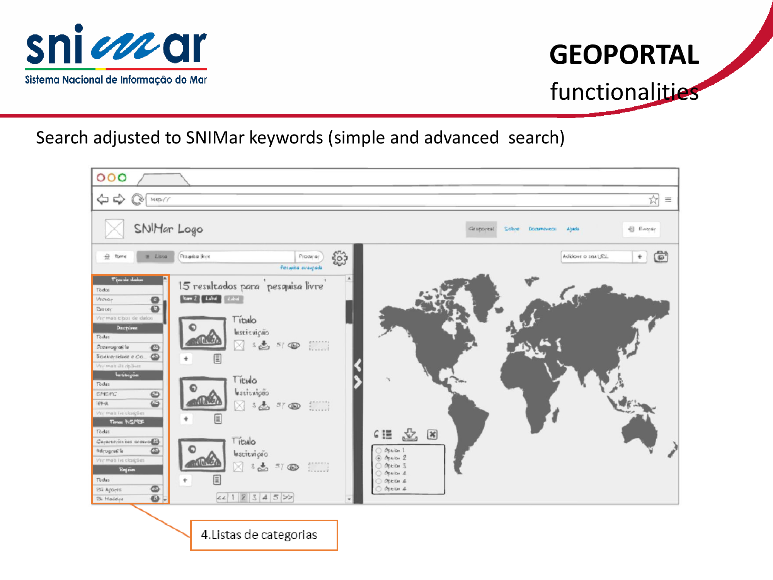Click institution logo placeholder in first result

[239, 345]
